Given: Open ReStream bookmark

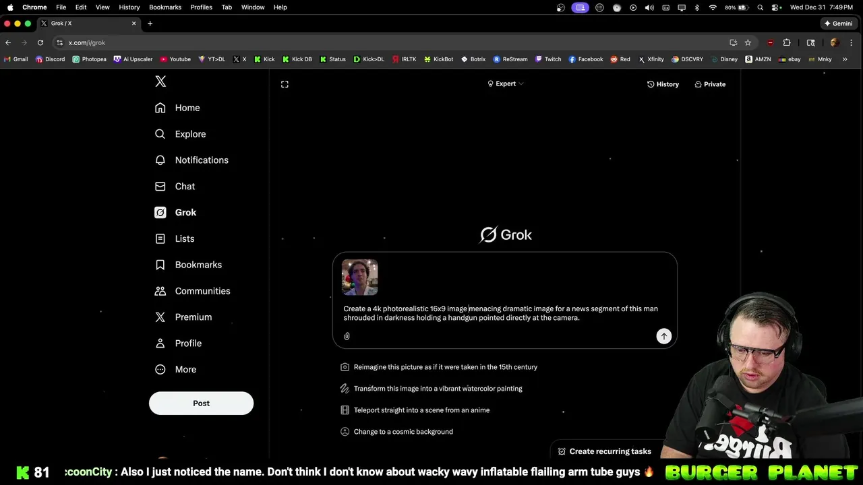Looking at the screenshot, I should [510, 59].
